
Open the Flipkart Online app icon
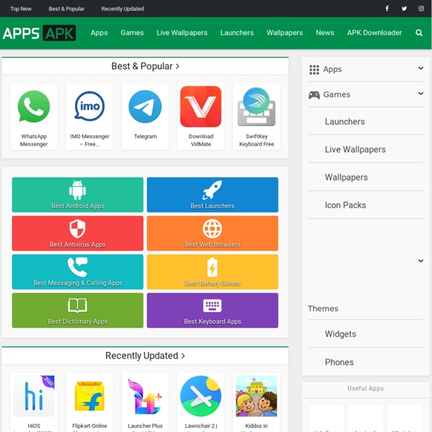click(89, 396)
